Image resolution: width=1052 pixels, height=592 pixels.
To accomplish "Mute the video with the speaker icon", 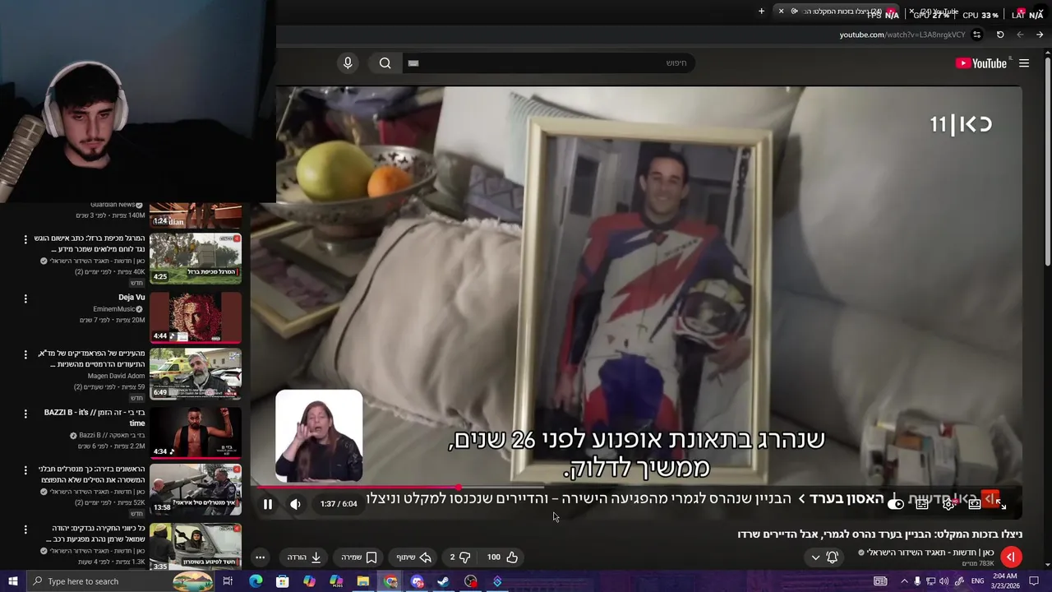I will (295, 504).
